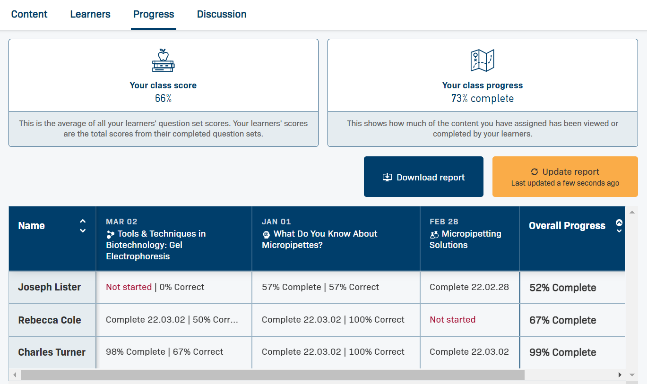Viewport: 647px width, 384px height.
Task: Click the download icon in Download report
Action: (x=387, y=177)
